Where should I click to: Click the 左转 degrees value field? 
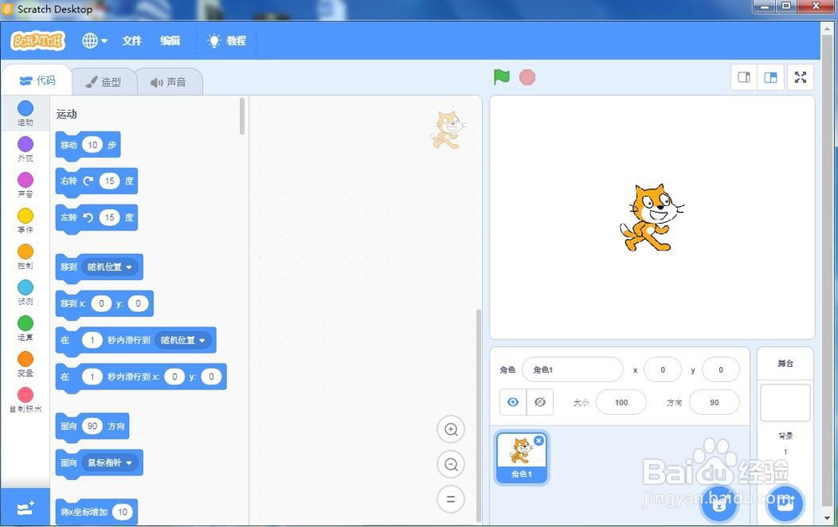point(110,217)
